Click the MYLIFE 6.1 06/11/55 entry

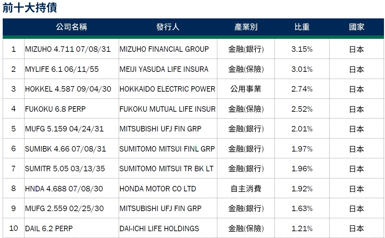(62, 69)
